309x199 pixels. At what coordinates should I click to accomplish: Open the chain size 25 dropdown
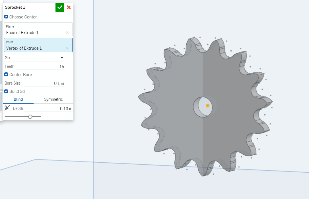[x=61, y=57]
